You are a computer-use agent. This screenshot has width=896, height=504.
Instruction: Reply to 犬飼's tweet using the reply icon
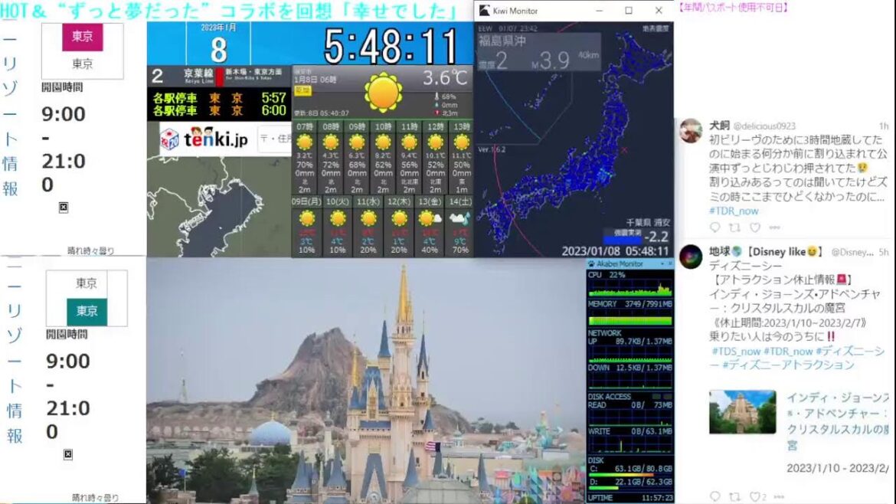point(716,228)
